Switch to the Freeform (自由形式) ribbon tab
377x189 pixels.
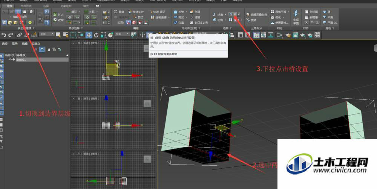click(x=26, y=6)
